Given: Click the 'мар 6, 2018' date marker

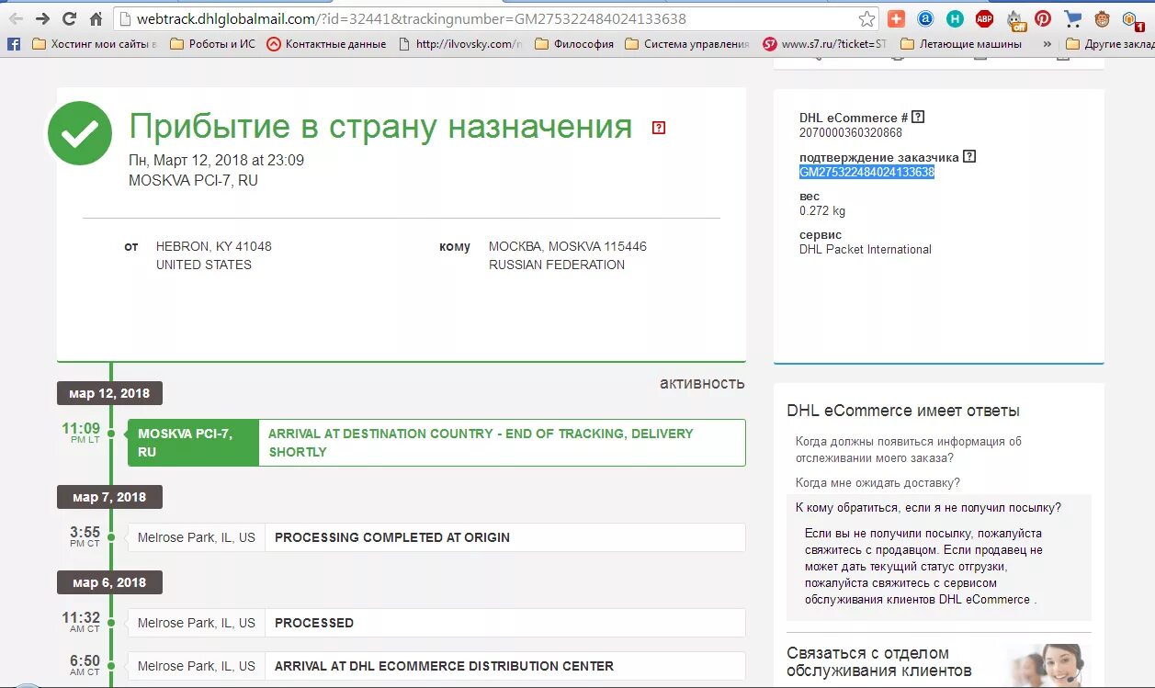Looking at the screenshot, I should point(109,582).
